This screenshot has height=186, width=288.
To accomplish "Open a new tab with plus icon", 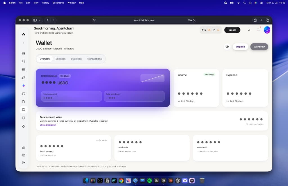I will click(261, 20).
